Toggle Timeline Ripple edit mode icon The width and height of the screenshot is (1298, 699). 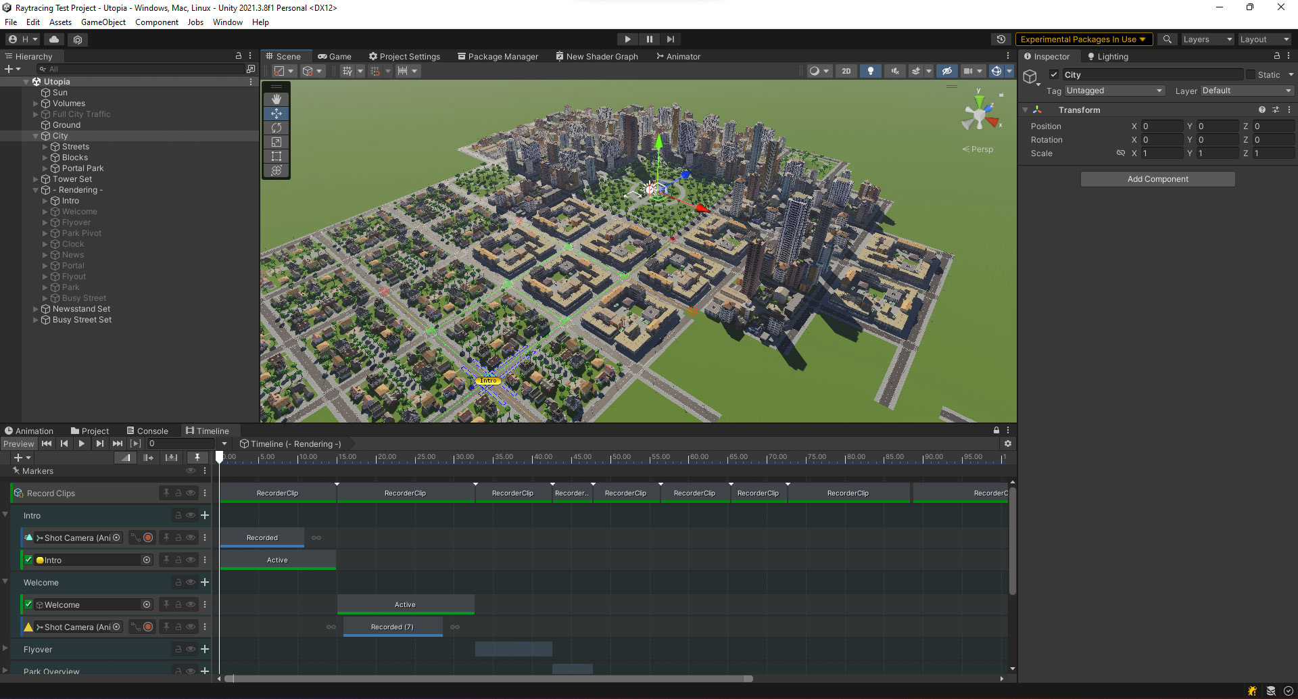[x=149, y=458]
